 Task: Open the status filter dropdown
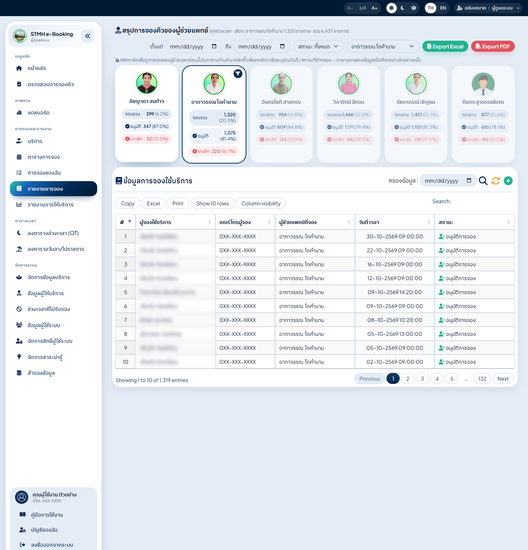tap(318, 47)
